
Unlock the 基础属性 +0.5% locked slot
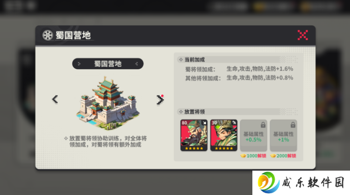click(253, 135)
